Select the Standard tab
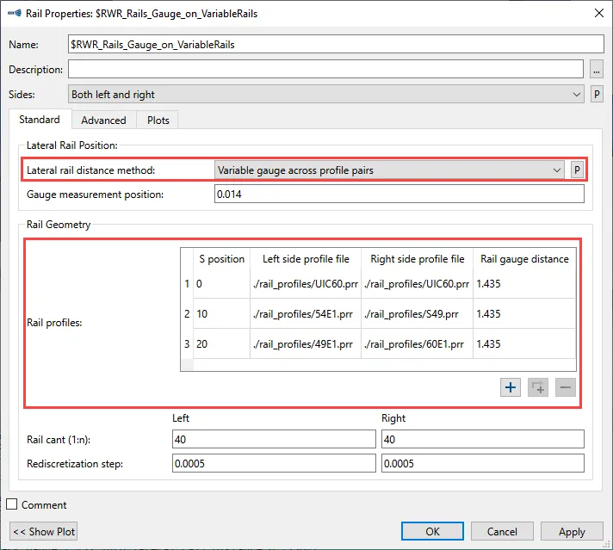 tap(40, 120)
